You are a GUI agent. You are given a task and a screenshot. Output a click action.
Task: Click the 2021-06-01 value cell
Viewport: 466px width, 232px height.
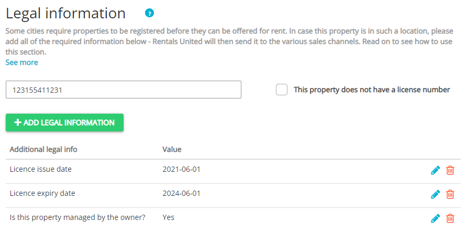[x=182, y=169]
